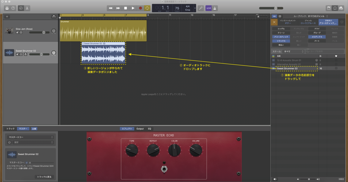Open the Genre filter tab
The height and width of the screenshot is (182, 348).
(308, 22)
